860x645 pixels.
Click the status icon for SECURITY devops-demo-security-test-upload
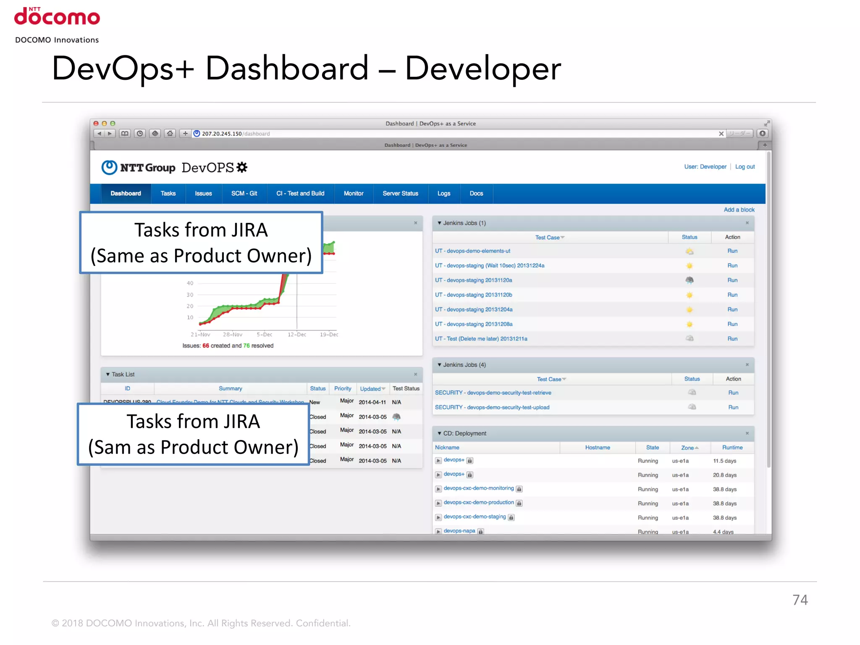692,407
